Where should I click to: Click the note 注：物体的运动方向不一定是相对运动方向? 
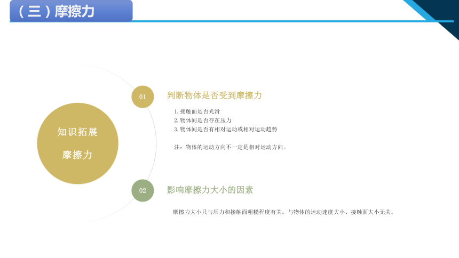(230, 147)
